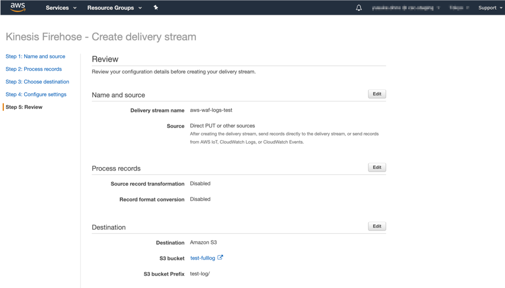
Task: Click the 'S3 bucket Prefix' label
Action: click(x=164, y=274)
